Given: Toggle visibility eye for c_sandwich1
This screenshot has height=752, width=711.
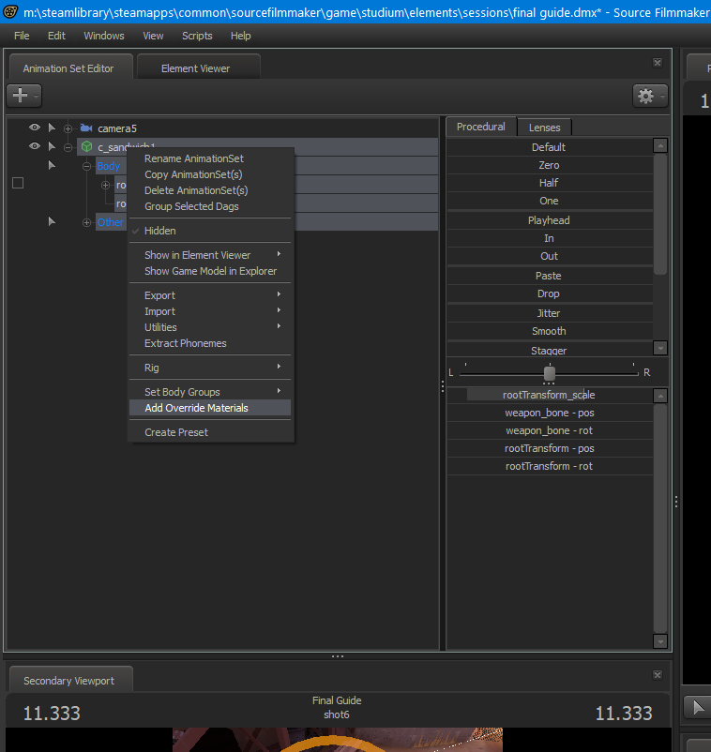Looking at the screenshot, I should 35,145.
